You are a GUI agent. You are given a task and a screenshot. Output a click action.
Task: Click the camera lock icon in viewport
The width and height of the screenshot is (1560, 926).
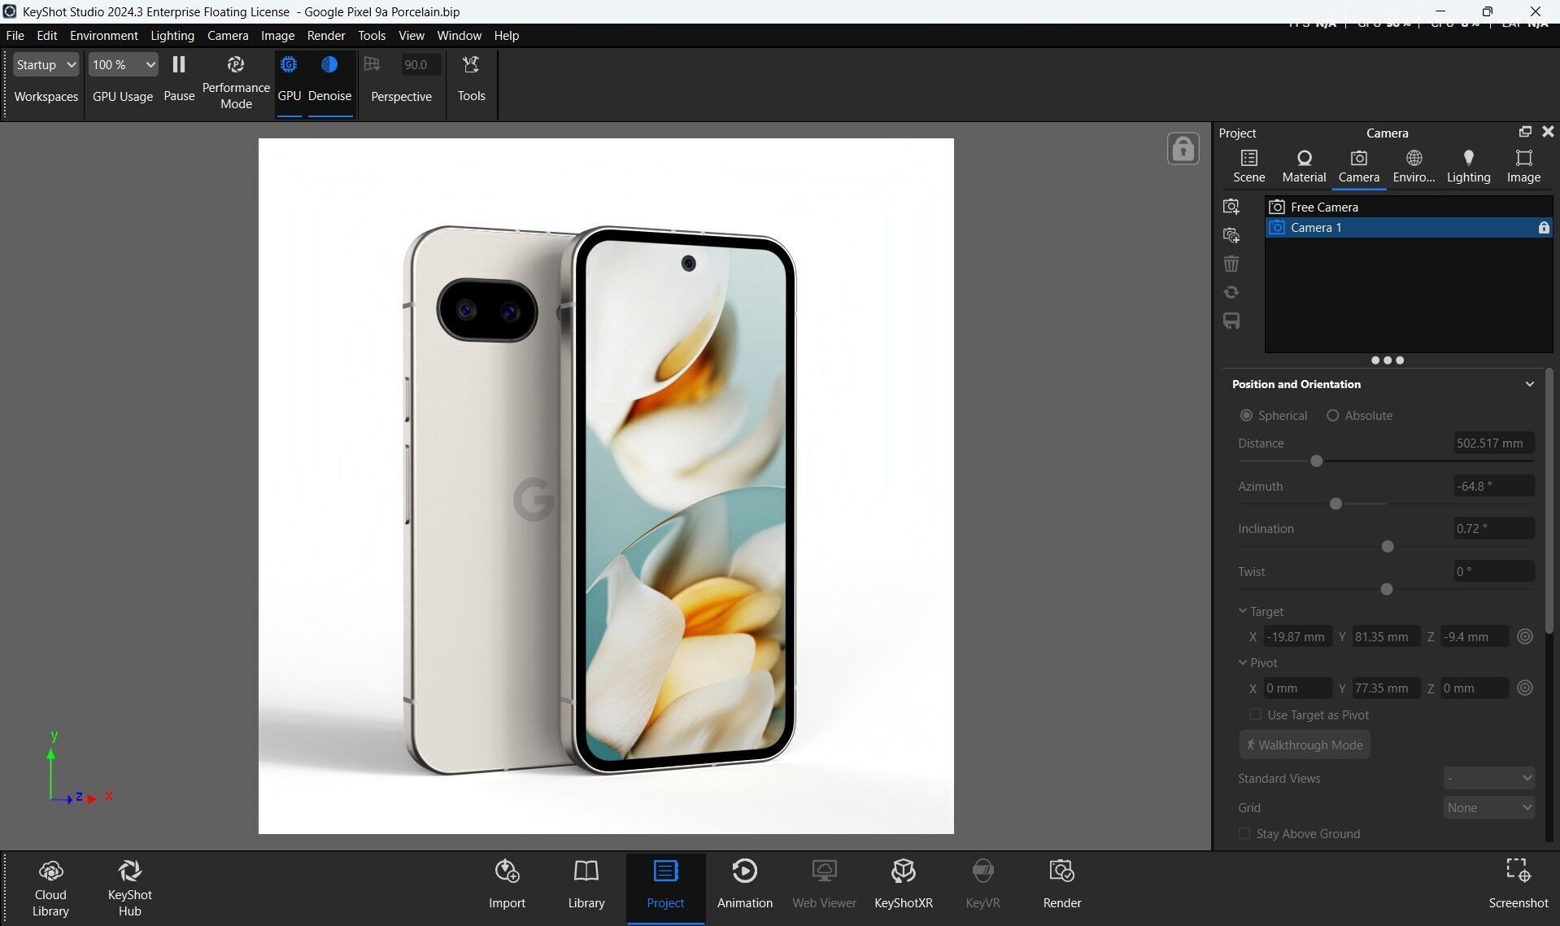tap(1183, 149)
